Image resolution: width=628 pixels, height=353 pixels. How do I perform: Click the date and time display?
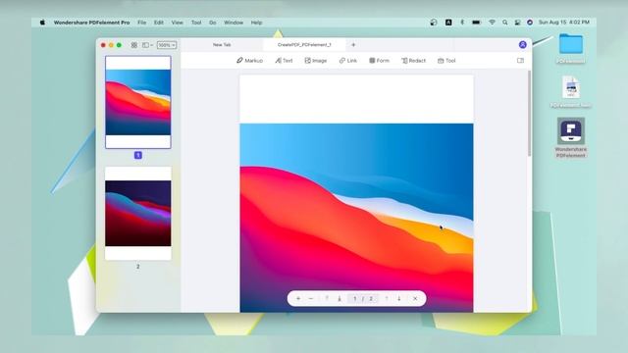(x=564, y=23)
